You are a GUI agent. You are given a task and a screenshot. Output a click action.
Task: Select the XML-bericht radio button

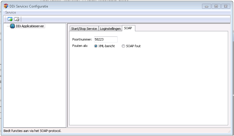point(96,46)
